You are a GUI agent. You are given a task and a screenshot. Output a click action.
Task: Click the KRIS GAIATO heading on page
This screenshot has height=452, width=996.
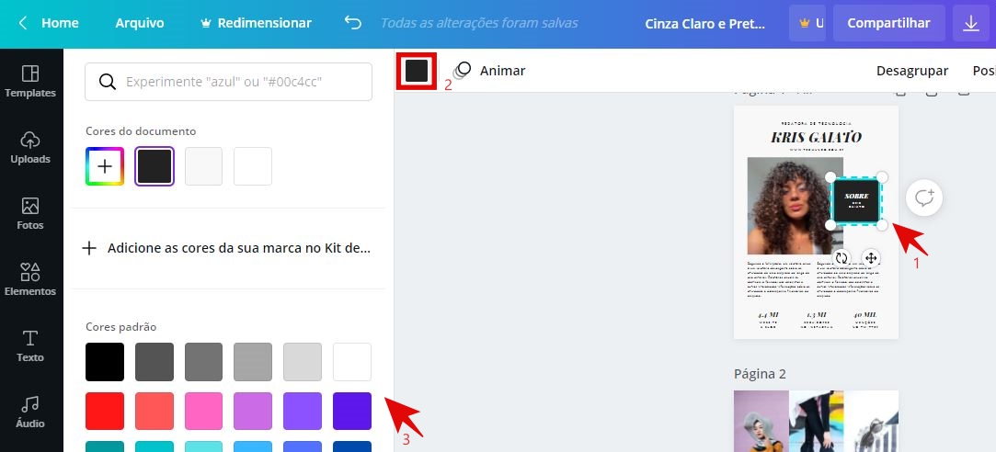817,137
